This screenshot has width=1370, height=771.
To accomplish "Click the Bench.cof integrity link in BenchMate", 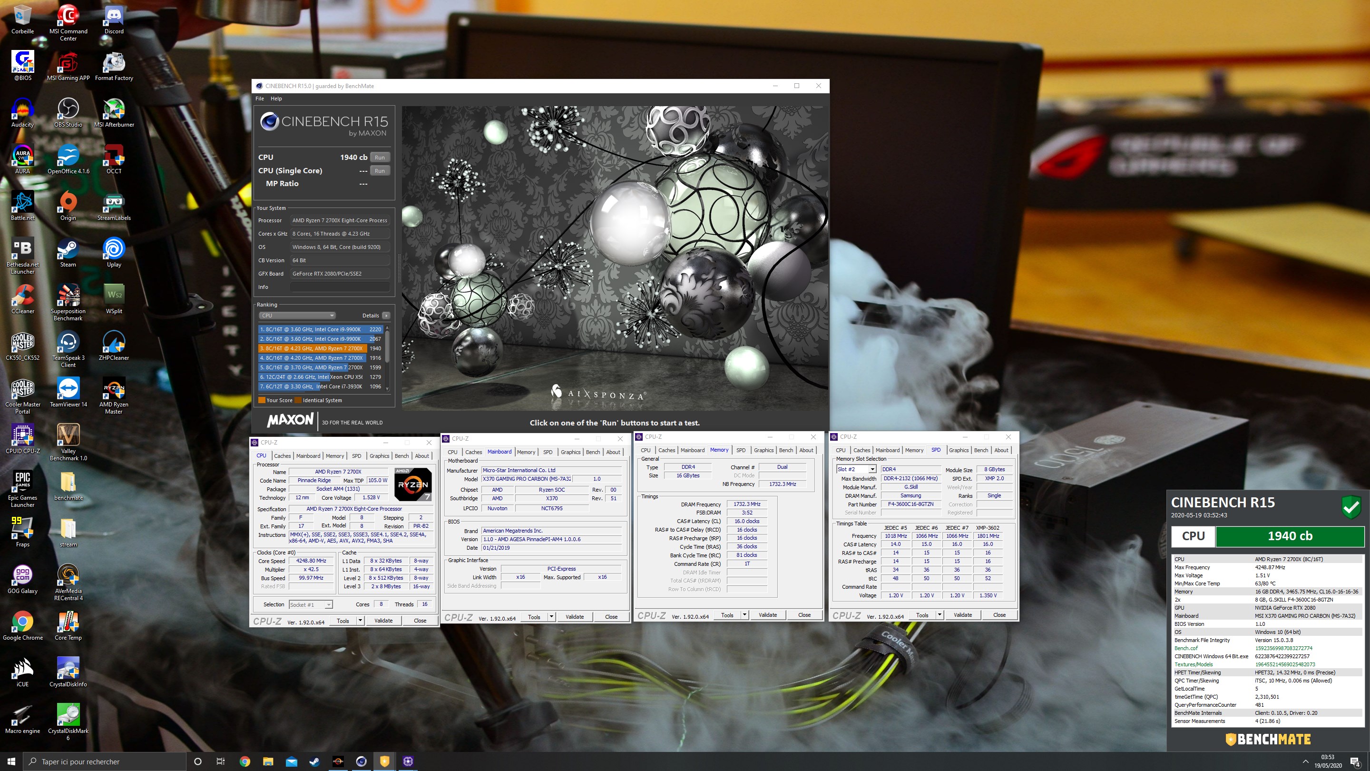I will (x=1186, y=648).
